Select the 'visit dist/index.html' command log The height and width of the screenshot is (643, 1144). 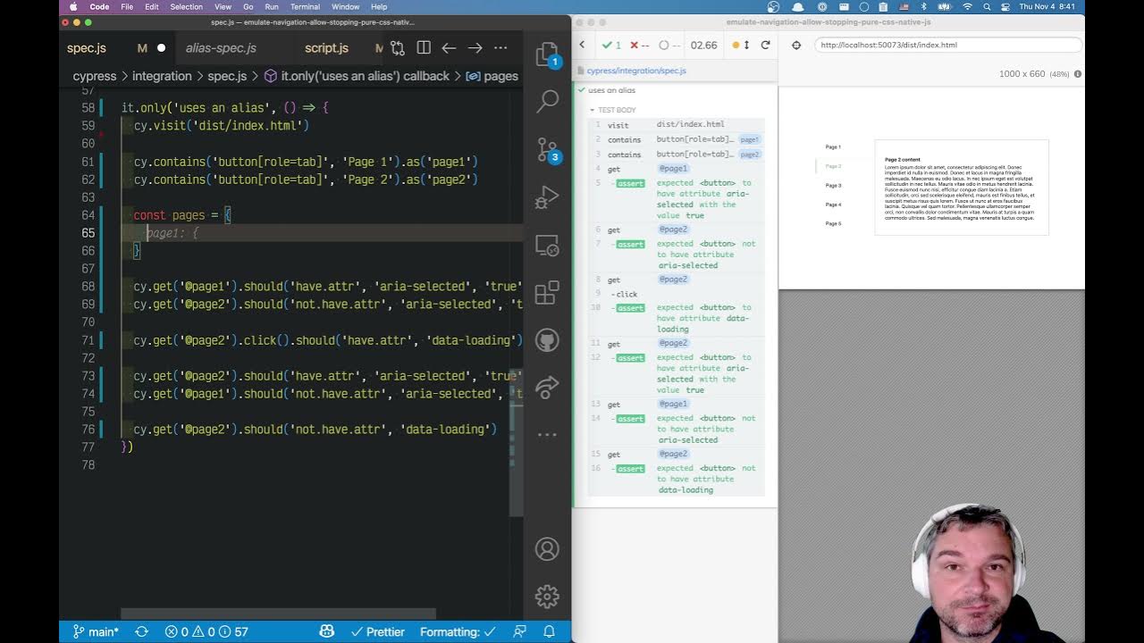677,125
